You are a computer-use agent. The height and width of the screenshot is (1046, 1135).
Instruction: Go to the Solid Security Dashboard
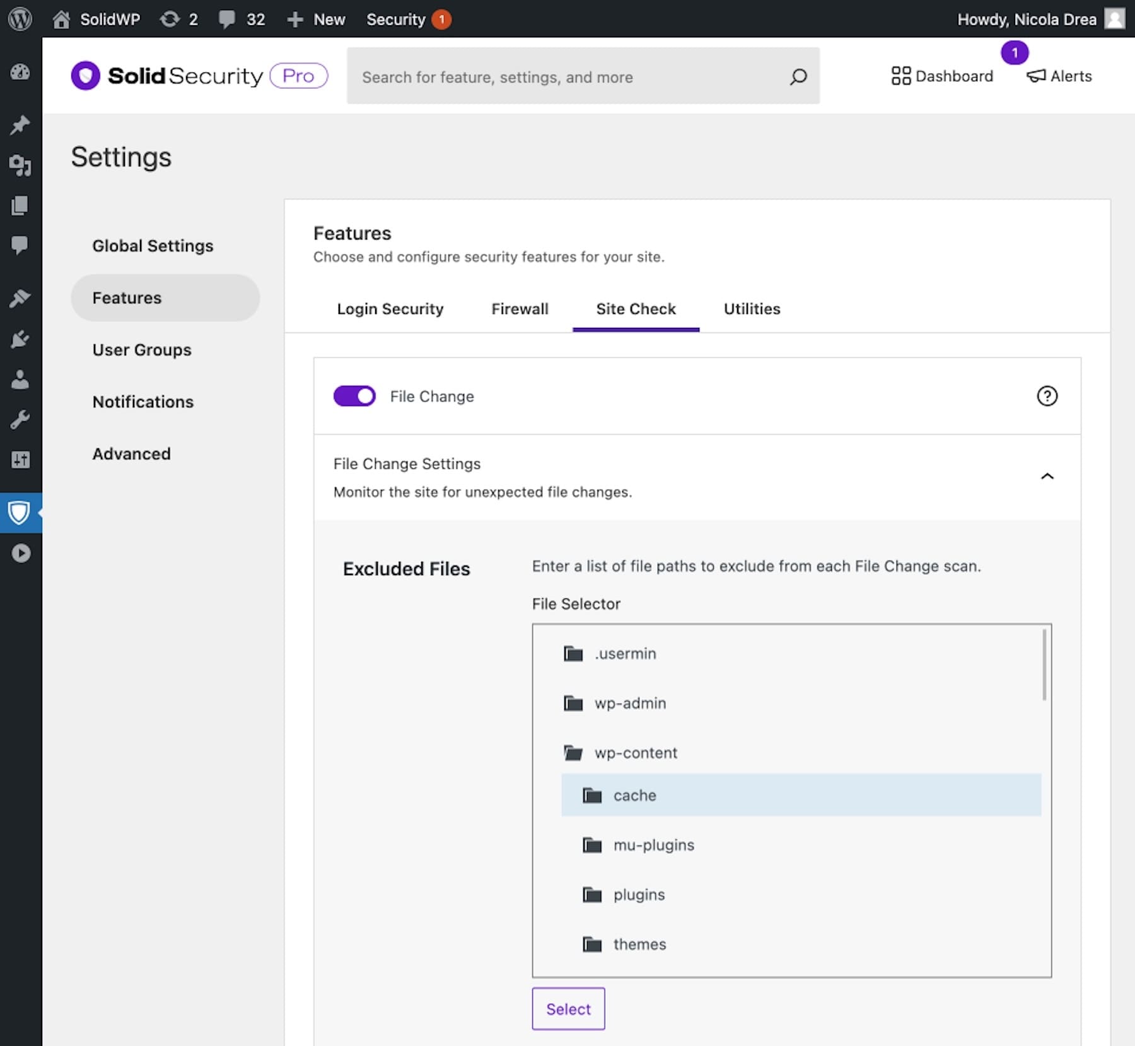[942, 76]
